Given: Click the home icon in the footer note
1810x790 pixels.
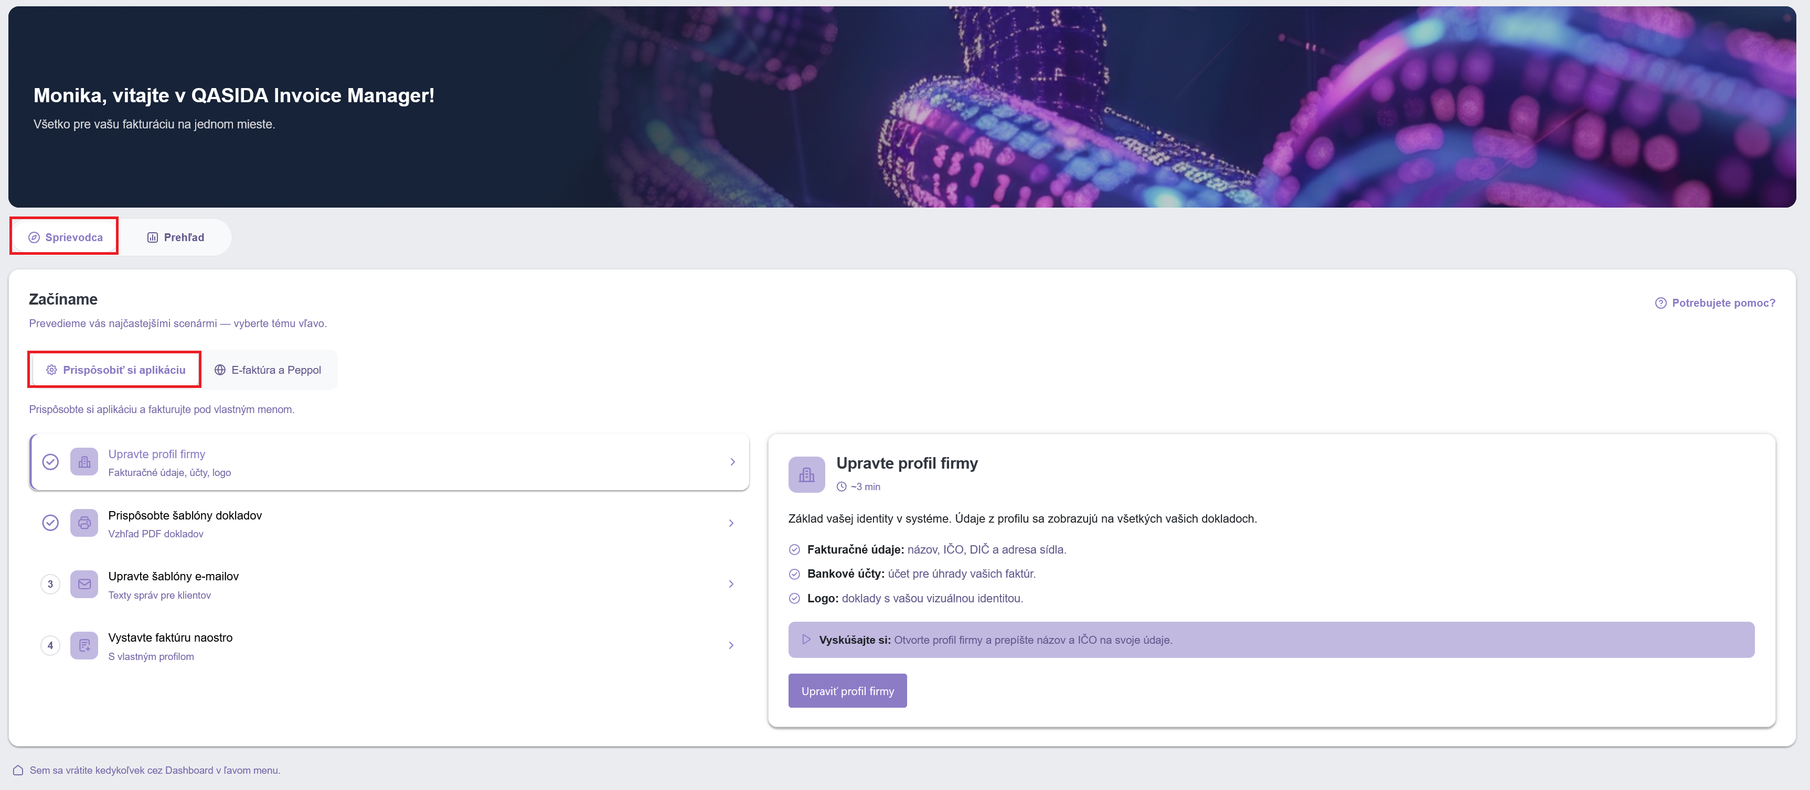Looking at the screenshot, I should click(x=18, y=770).
